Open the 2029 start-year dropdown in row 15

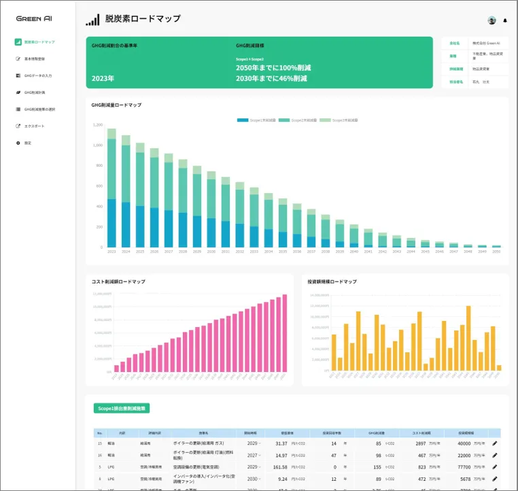pyautogui.click(x=254, y=443)
